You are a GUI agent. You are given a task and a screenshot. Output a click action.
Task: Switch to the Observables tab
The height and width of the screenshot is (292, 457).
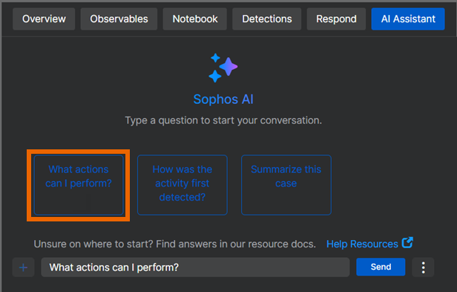pyautogui.click(x=119, y=19)
